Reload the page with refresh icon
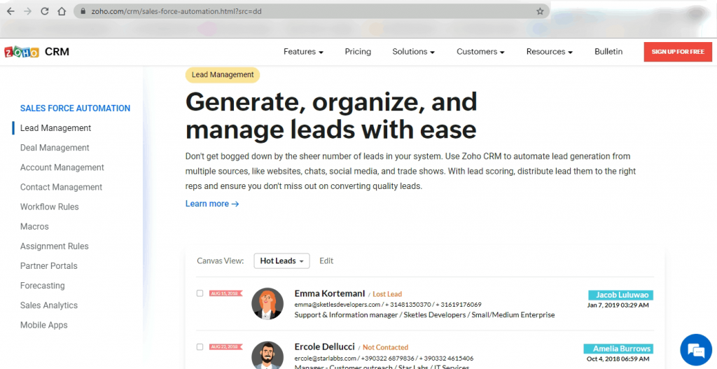This screenshot has width=717, height=369. click(44, 11)
